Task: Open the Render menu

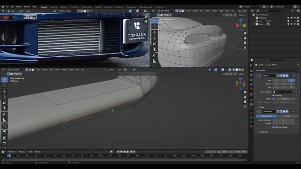Action: (19, 7)
